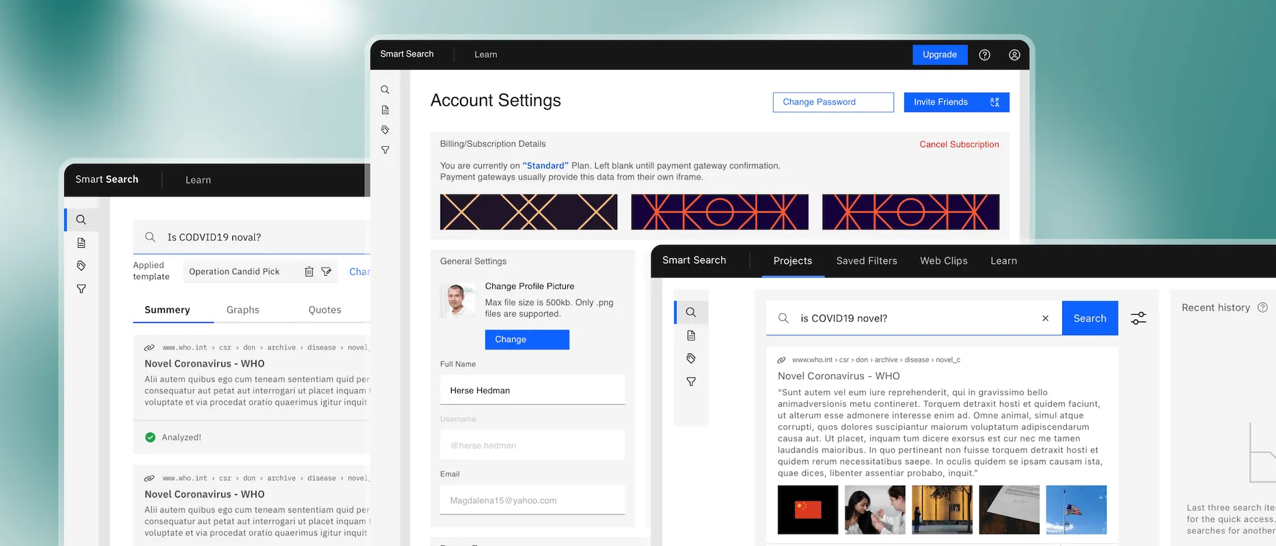Click tag icon in left window sidebar

click(x=81, y=265)
